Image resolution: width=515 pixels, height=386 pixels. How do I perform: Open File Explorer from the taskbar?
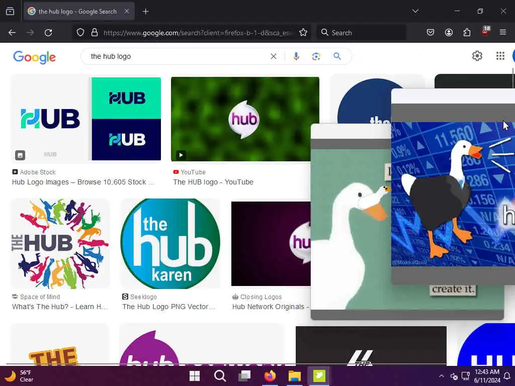coord(295,376)
